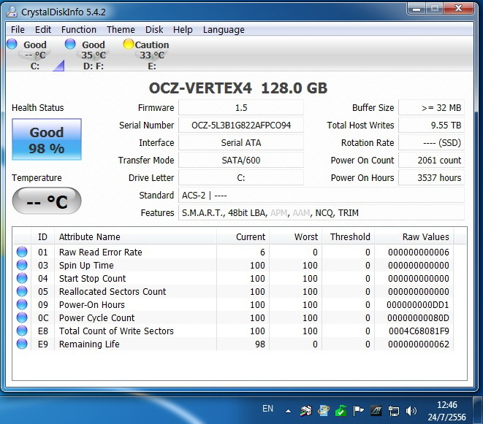Click the Firmware value 1.5 field
Image resolution: width=483 pixels, height=424 pixels.
click(x=241, y=108)
